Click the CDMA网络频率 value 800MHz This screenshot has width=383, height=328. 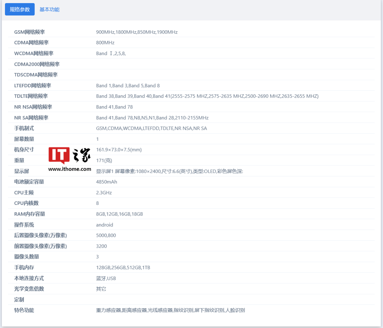point(105,43)
